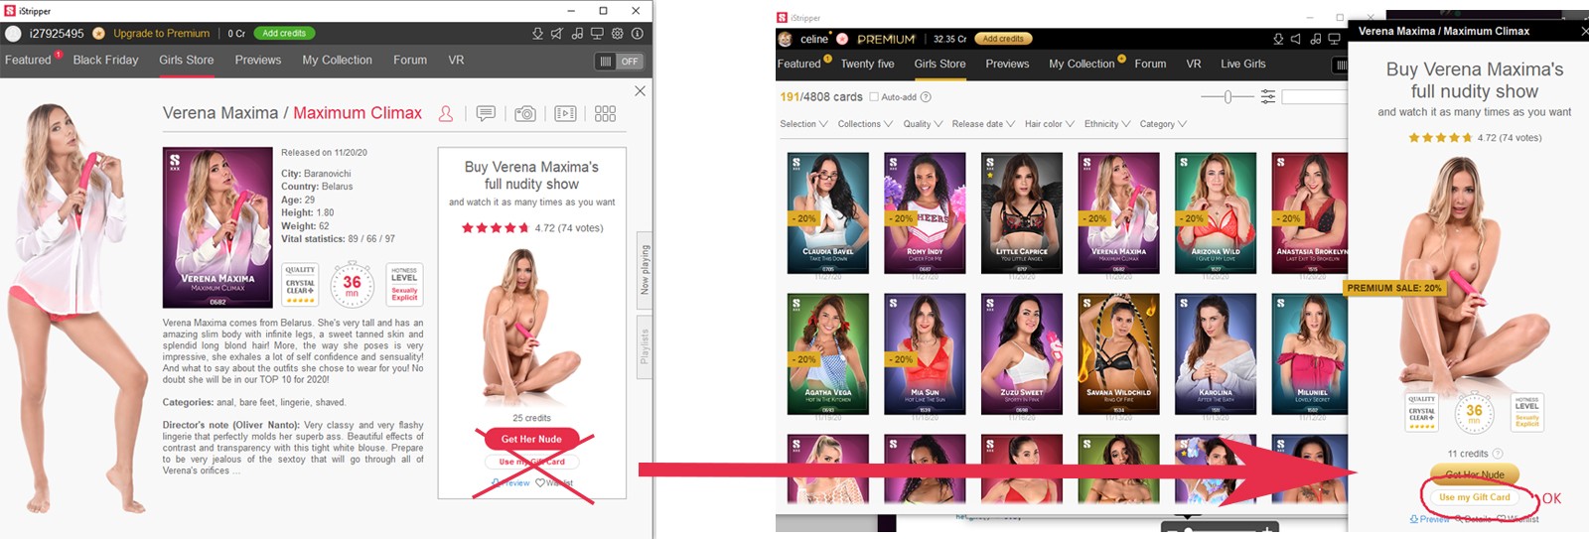The width and height of the screenshot is (1589, 539).
Task: Open the Release date dropdown
Action: click(x=982, y=124)
